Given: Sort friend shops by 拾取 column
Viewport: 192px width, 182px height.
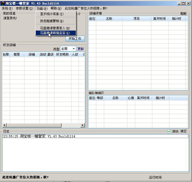Looking at the screenshot, I should pos(6,55).
